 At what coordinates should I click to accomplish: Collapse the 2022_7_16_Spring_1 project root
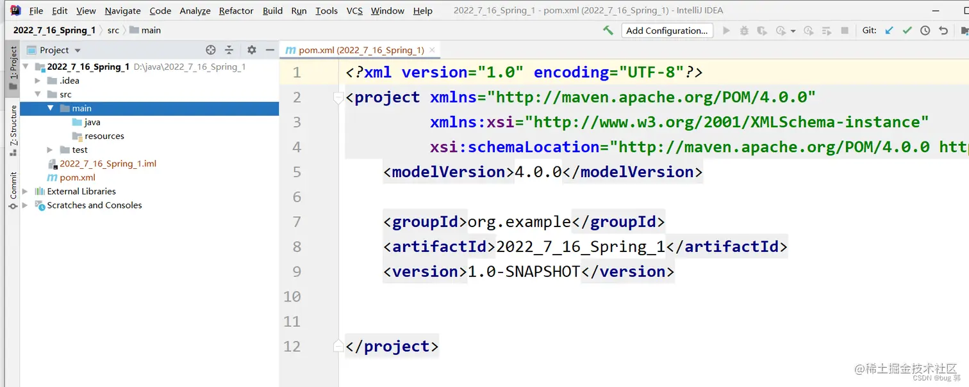26,67
